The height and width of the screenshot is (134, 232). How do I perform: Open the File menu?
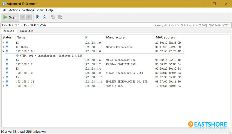click(x=4, y=10)
